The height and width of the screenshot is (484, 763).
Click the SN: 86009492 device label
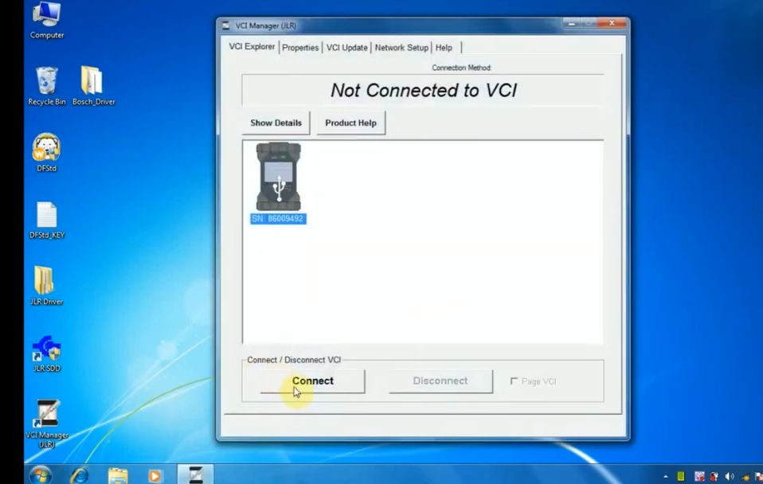(x=278, y=219)
